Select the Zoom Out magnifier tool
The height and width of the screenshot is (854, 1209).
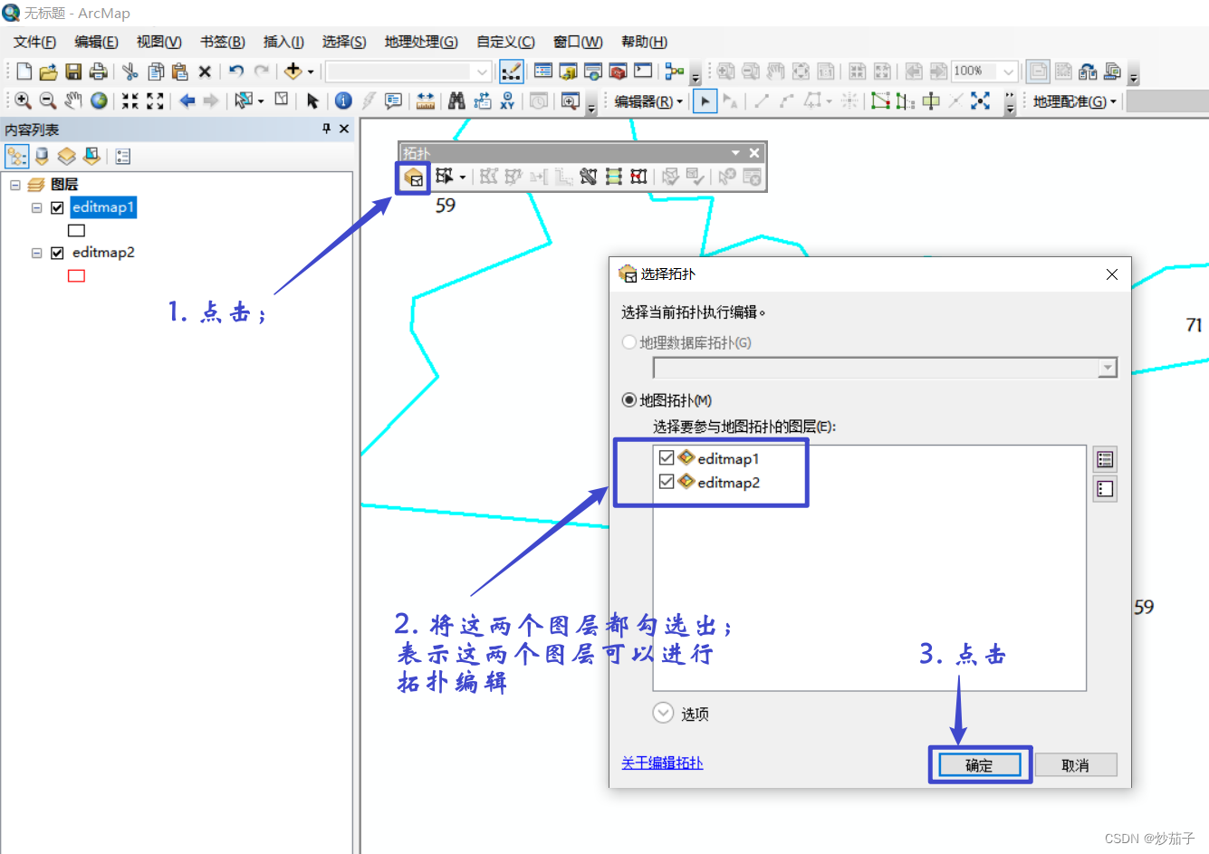pos(48,101)
